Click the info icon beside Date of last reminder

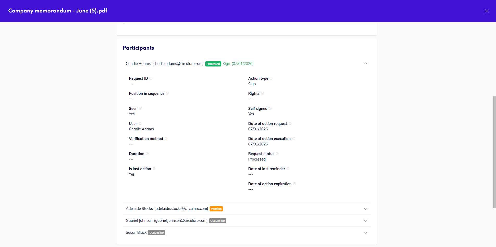(x=288, y=169)
